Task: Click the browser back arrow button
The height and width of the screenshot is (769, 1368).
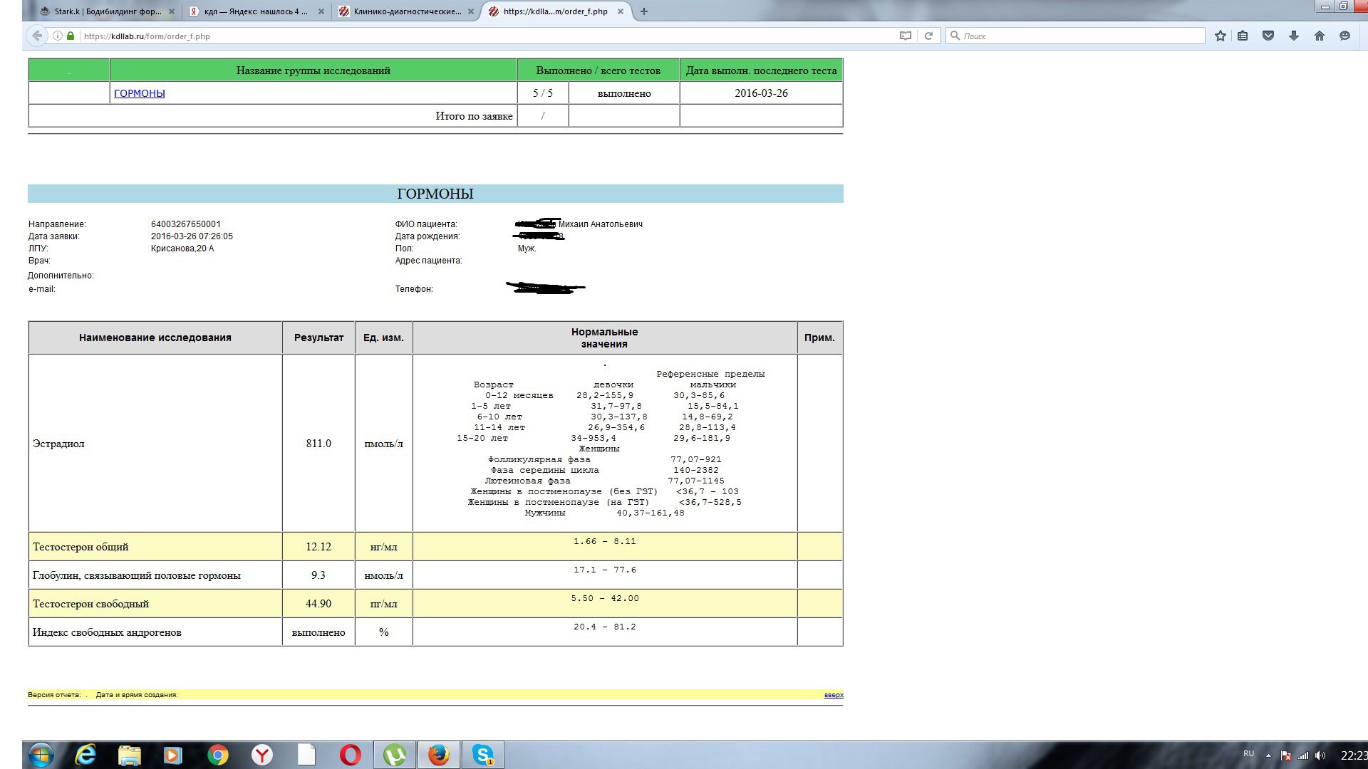Action: point(37,36)
